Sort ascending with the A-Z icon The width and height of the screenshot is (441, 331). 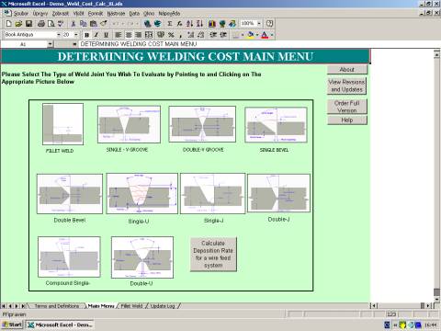(190, 24)
